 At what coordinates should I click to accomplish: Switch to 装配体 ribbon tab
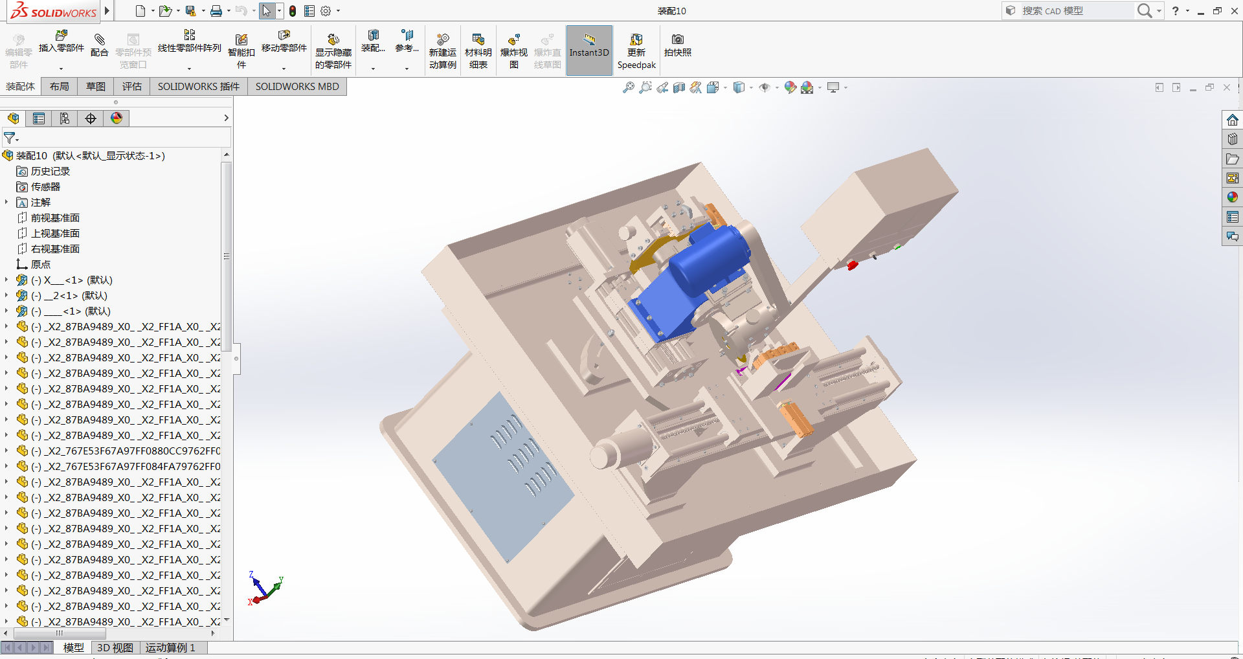(x=20, y=86)
